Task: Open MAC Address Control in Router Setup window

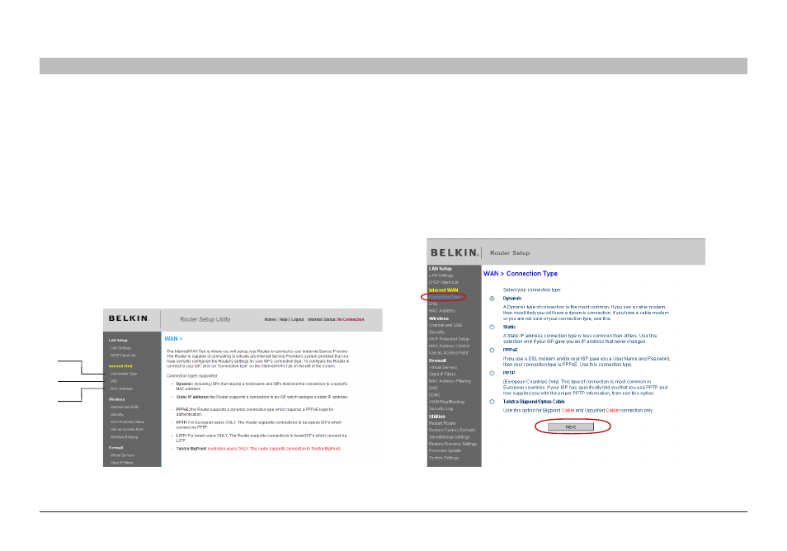Action: pyautogui.click(x=450, y=346)
